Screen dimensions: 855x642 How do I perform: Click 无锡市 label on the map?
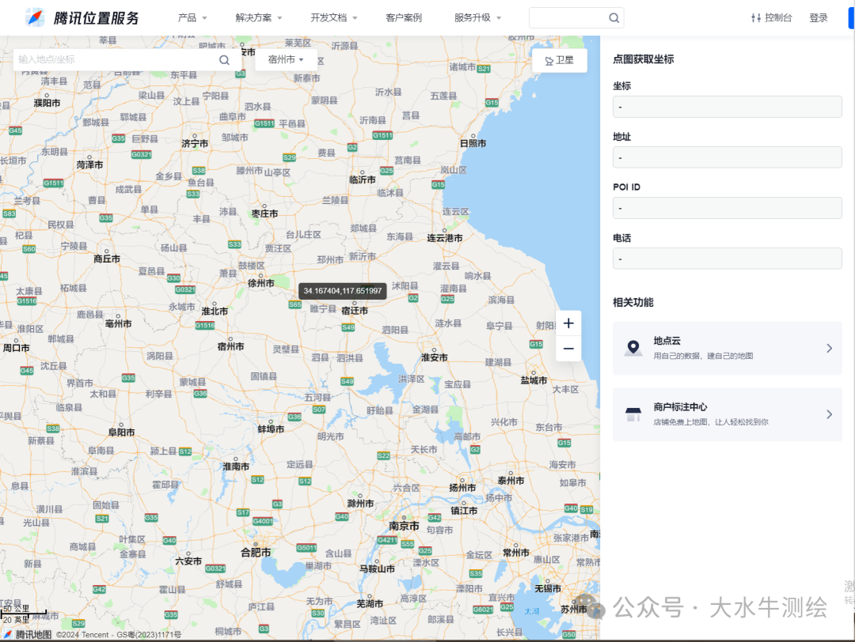(548, 589)
